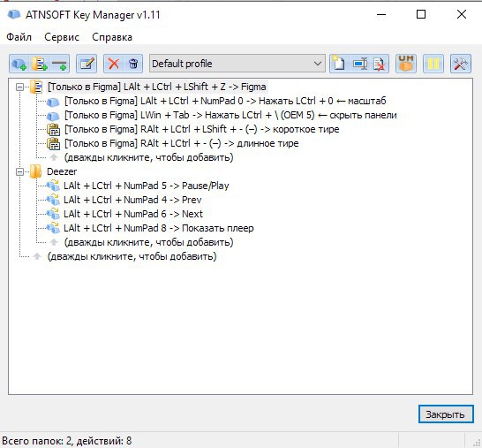This screenshot has width=482, height=448.
Task: Click the Закрыть button
Action: click(446, 414)
